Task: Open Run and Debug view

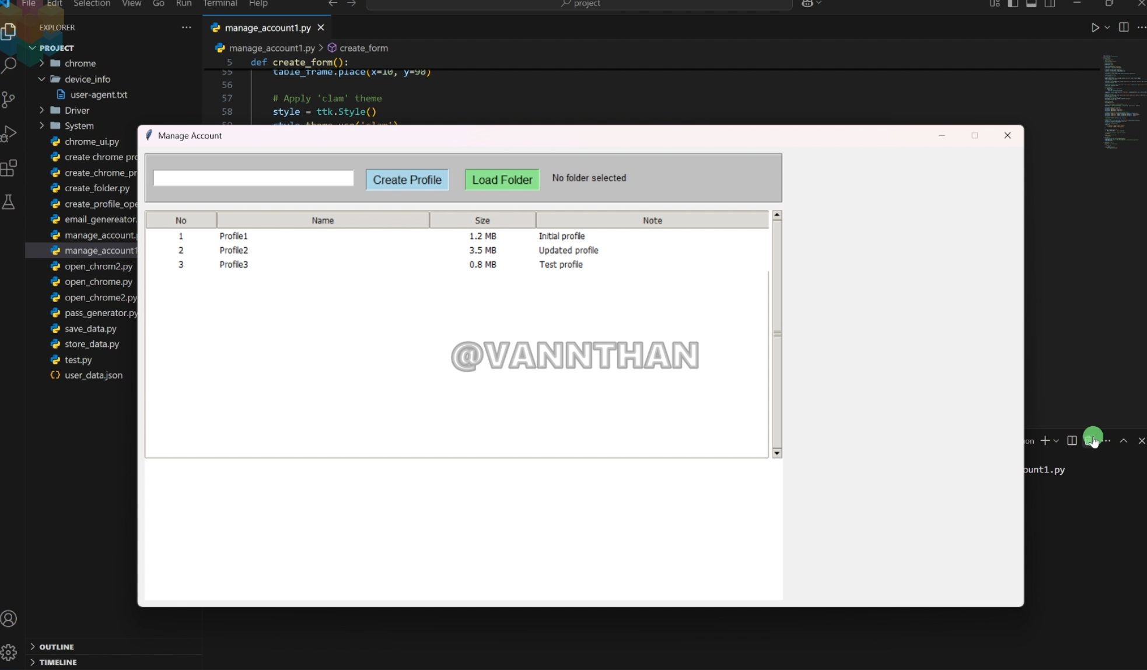Action: pos(9,134)
